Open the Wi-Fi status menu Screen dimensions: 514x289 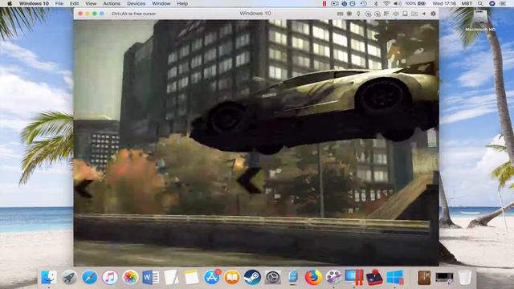[386, 3]
